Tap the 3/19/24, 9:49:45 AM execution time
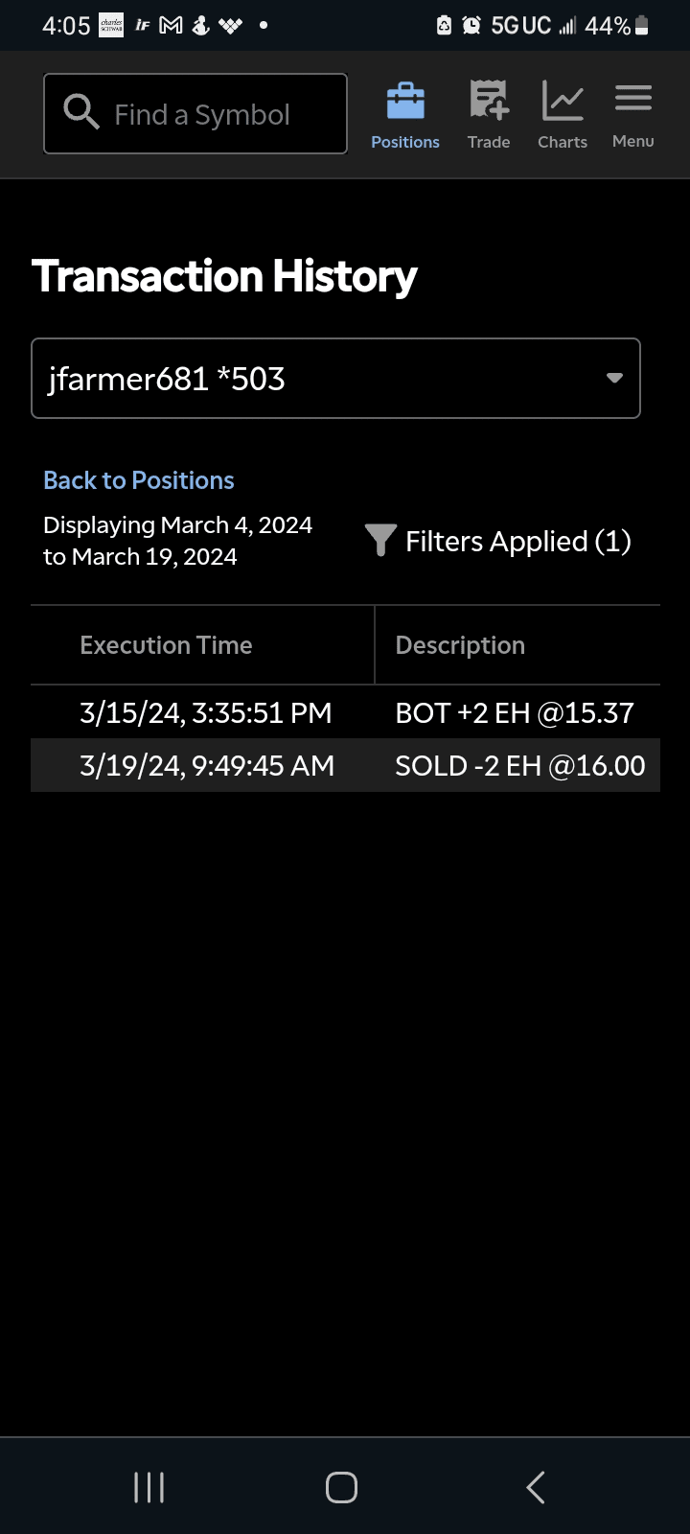Image resolution: width=690 pixels, height=1534 pixels. pos(207,766)
